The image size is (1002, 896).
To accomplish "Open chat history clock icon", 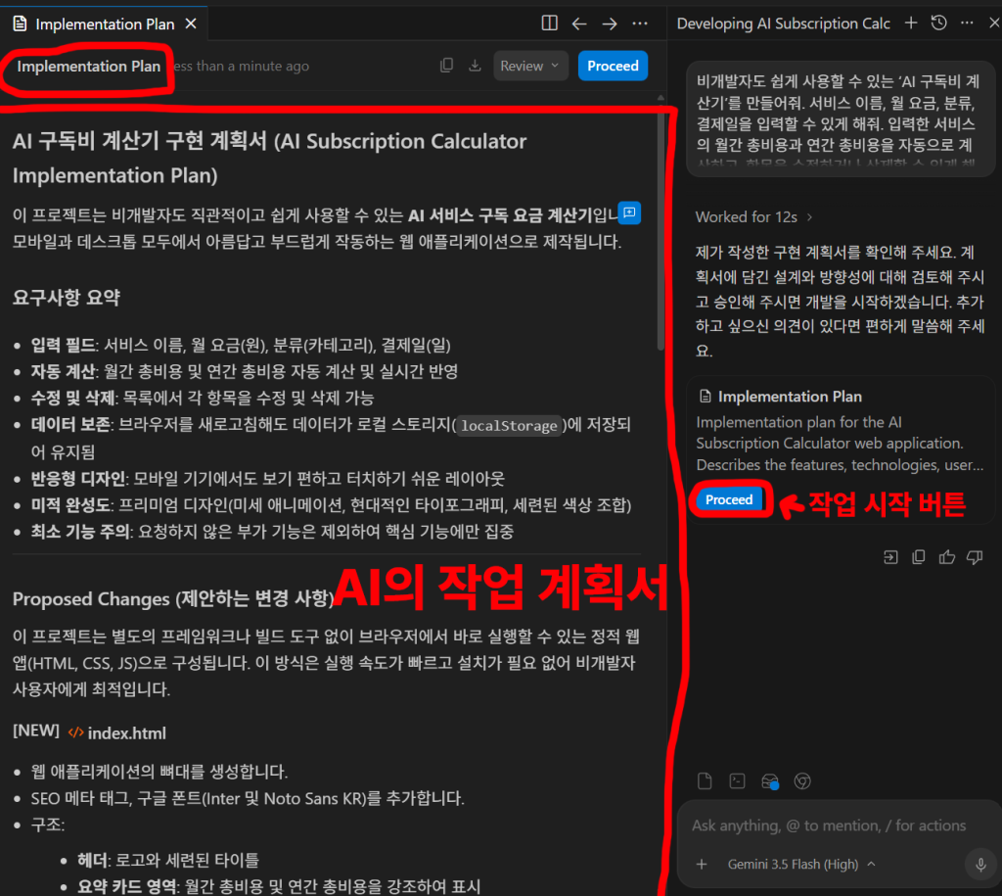I will point(938,24).
